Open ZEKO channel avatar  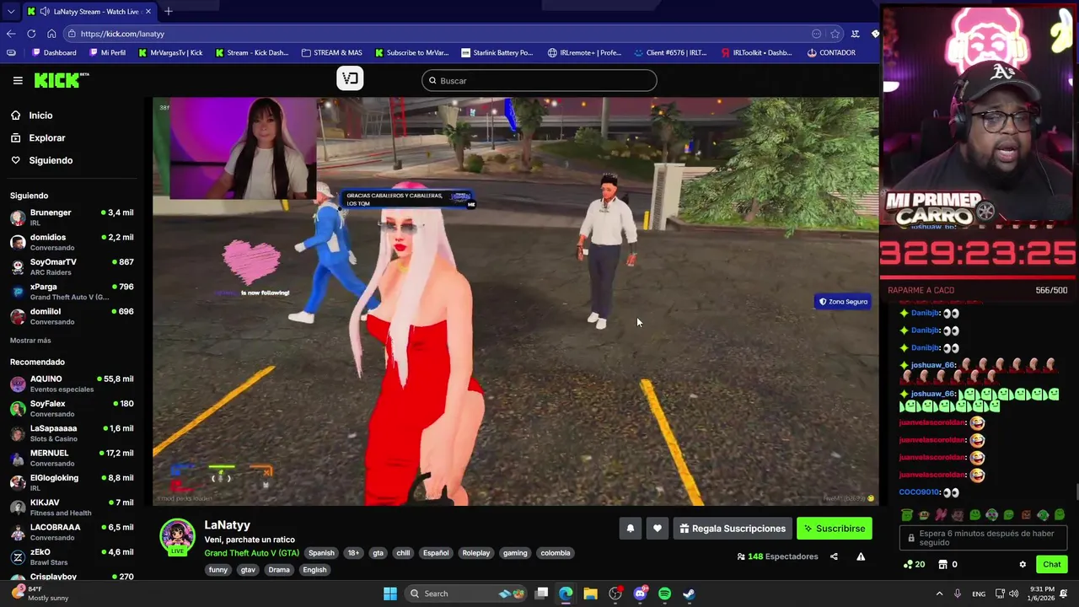18,556
